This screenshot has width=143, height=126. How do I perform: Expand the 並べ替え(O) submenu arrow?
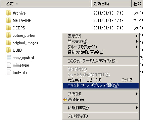tap(137, 41)
